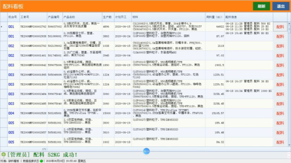Sort by the 配料信息 column header
The width and height of the screenshot is (291, 163).
pos(248,17)
